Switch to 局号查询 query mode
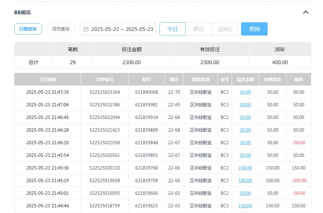Viewport: 323px width, 213px height. point(61,29)
